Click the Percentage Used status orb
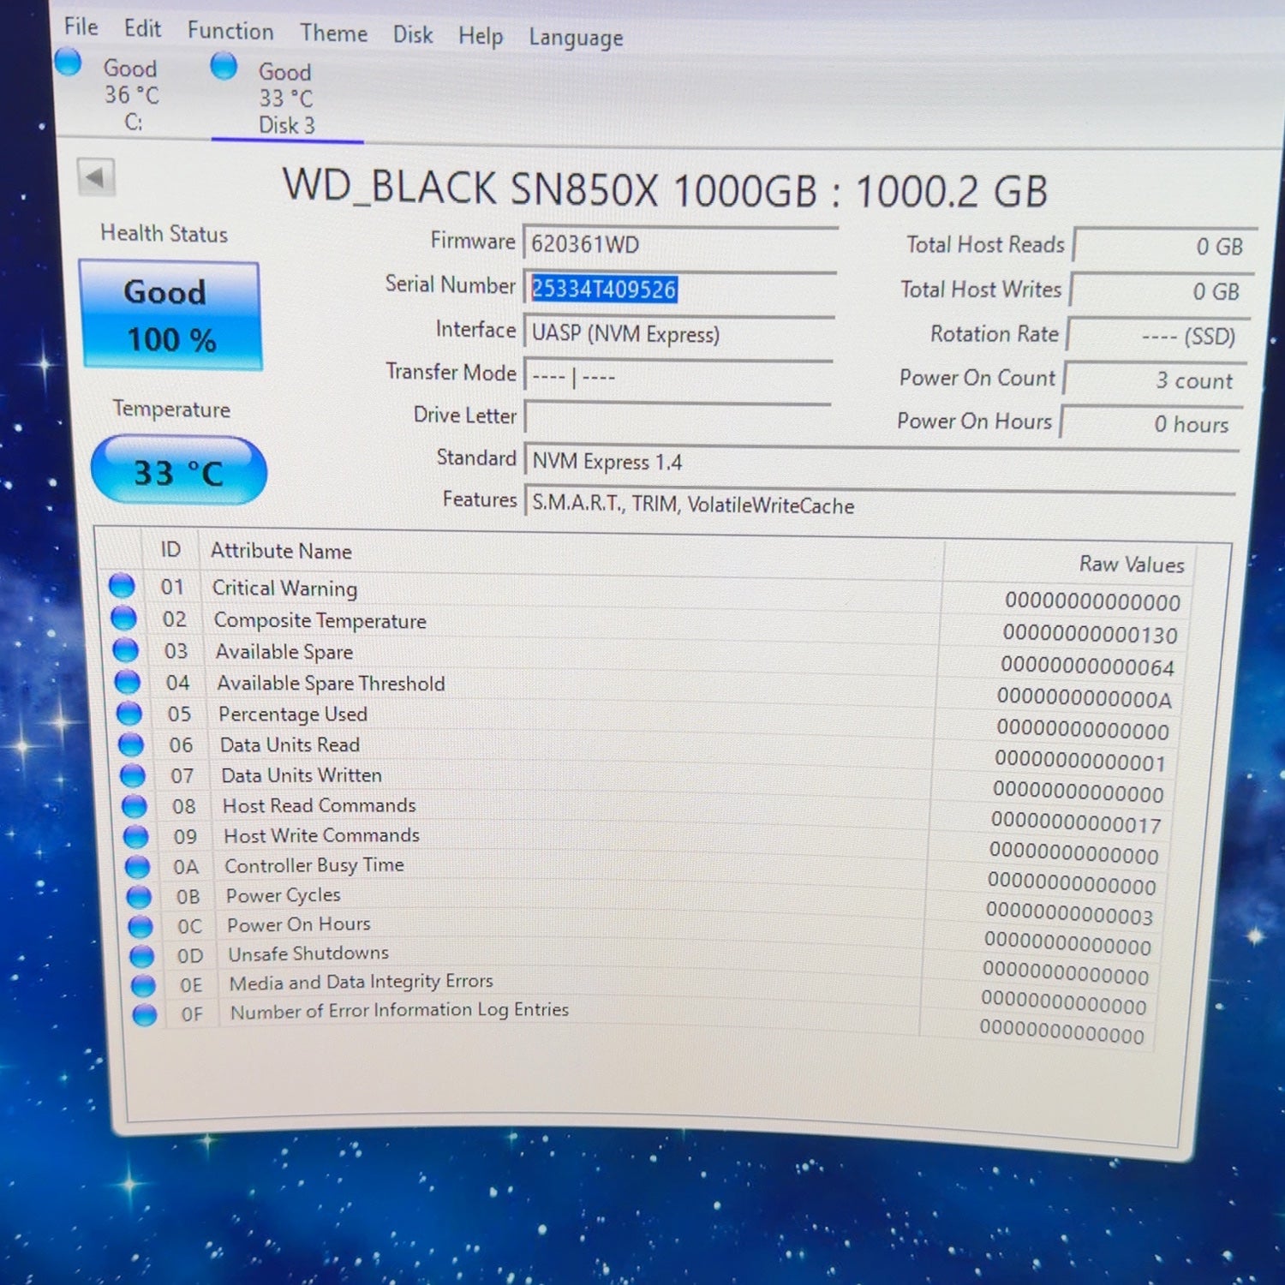The height and width of the screenshot is (1285, 1285). coord(129,713)
